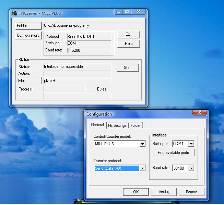
Task: Maximize the TNCserver window
Action: pyautogui.click(x=127, y=12)
